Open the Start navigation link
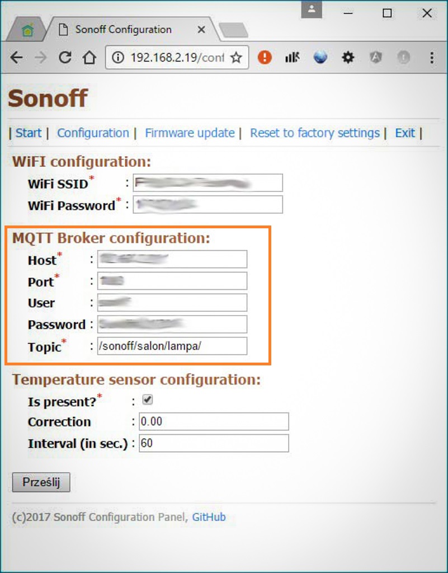 [29, 133]
